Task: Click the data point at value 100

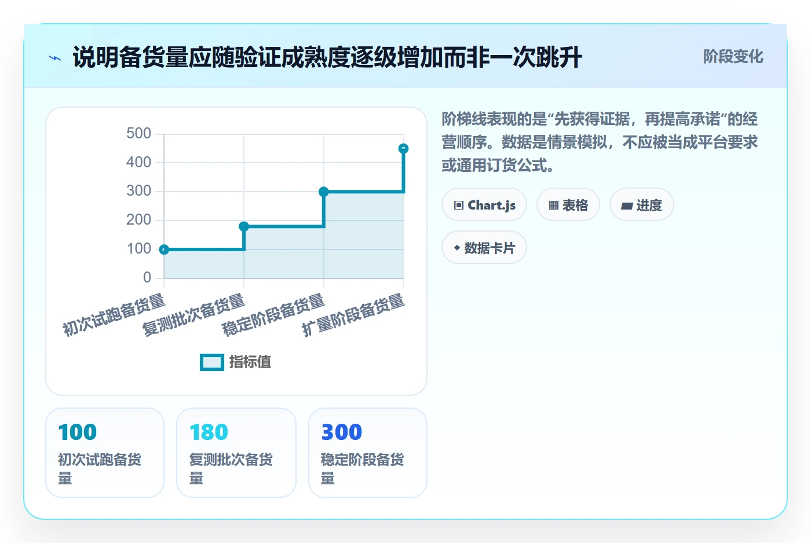Action: tap(164, 250)
